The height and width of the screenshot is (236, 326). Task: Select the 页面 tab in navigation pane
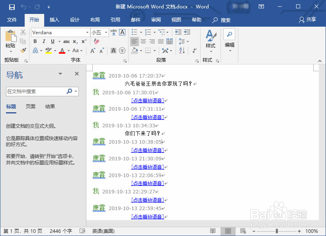31,107
